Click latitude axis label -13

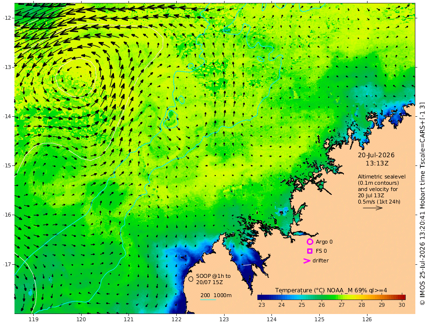tap(7, 67)
